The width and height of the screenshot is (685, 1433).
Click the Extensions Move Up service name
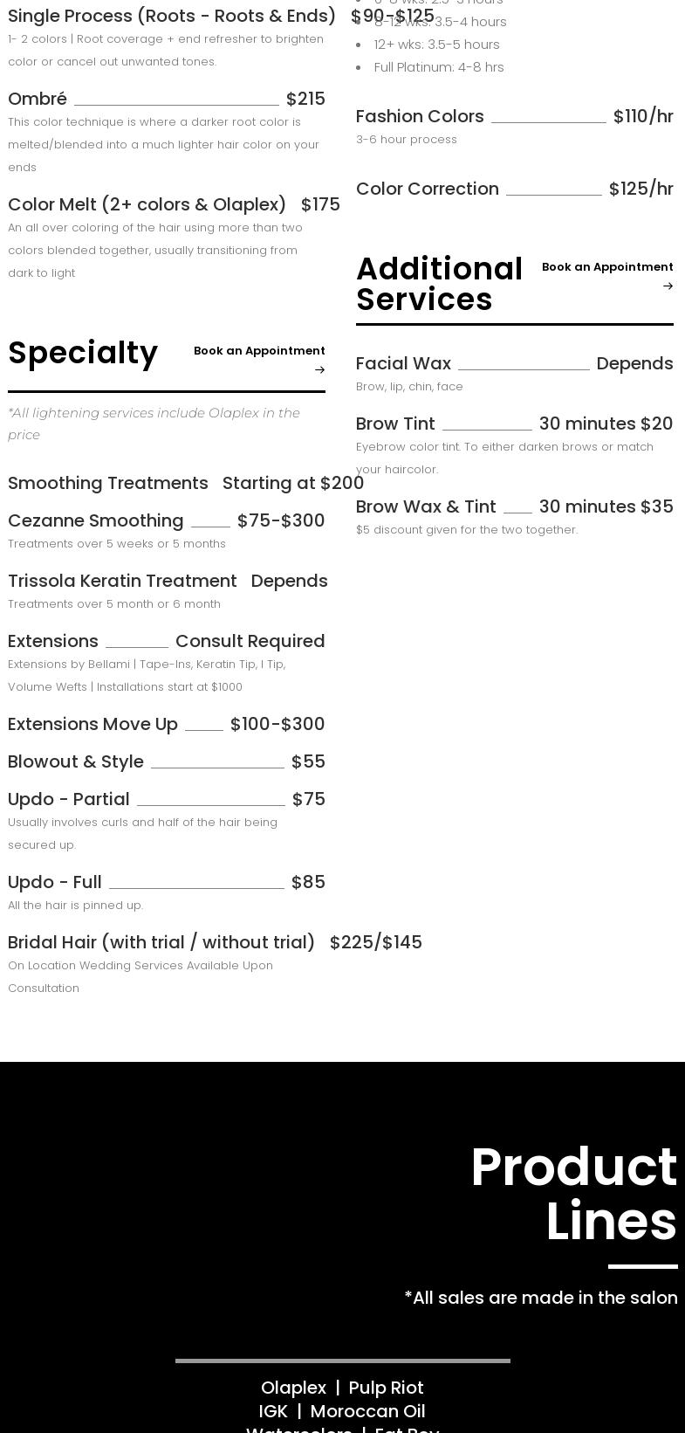[x=92, y=725]
